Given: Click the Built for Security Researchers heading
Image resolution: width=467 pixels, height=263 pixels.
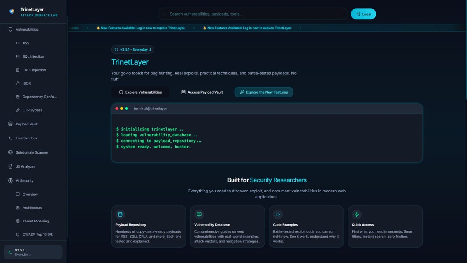Looking at the screenshot, I should 267,180.
